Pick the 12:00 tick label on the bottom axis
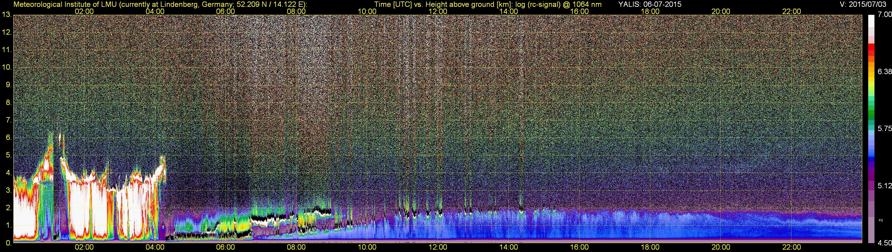 click(438, 247)
